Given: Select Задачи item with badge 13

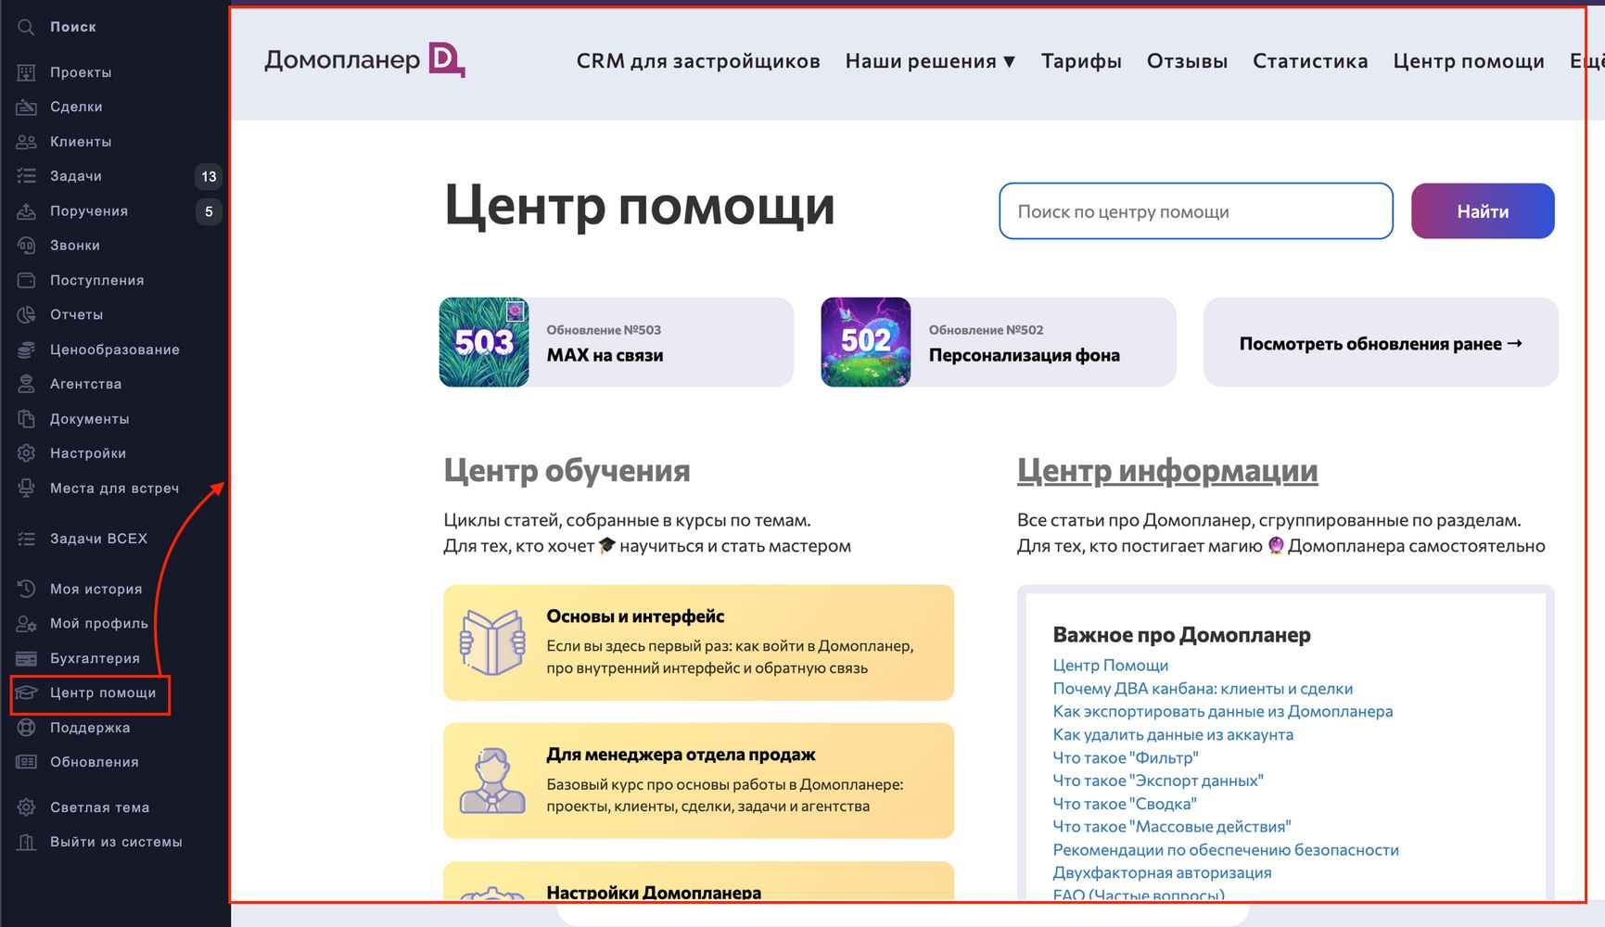Looking at the screenshot, I should tap(116, 176).
